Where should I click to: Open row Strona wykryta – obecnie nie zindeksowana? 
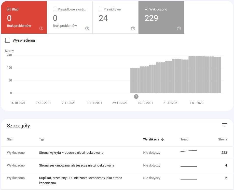pos(71,153)
